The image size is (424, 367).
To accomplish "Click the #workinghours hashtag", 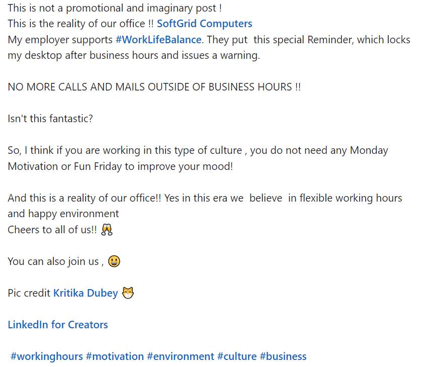I will point(46,356).
